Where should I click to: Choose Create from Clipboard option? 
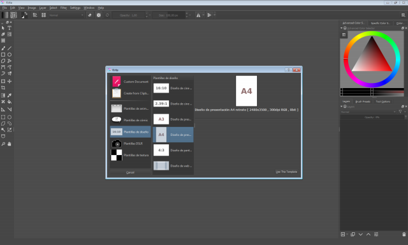(130, 93)
